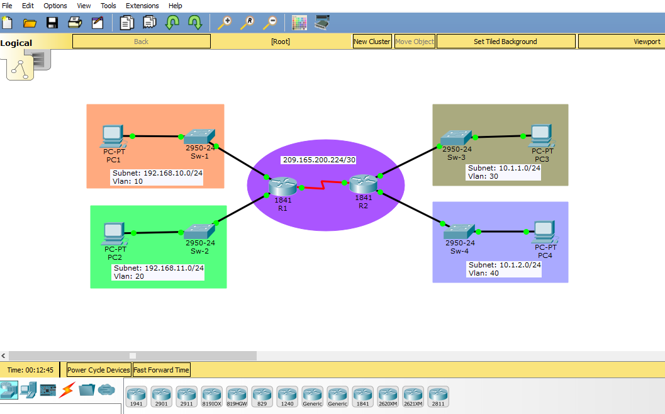Select switch Sw-1 in the topology
665x414 pixels.
[199, 137]
